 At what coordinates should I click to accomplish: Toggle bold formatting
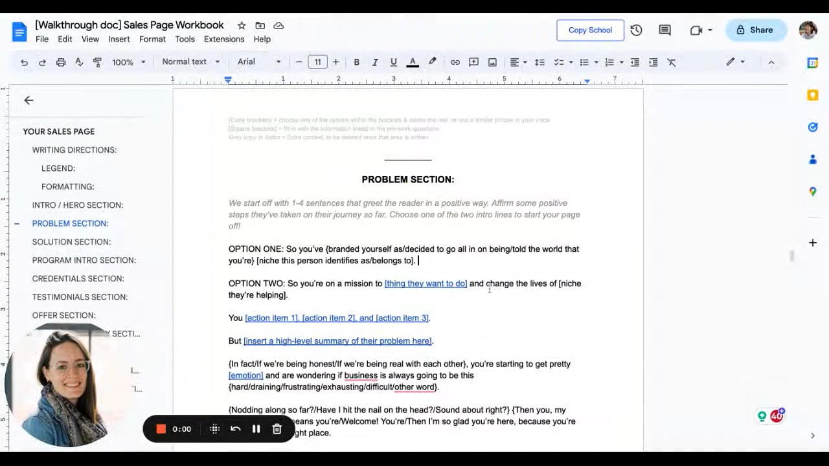356,62
